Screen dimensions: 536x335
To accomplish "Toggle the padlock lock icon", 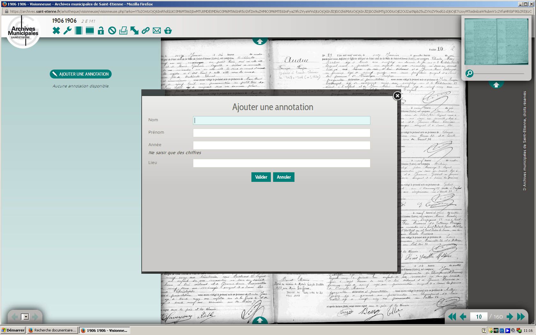I will [x=101, y=31].
